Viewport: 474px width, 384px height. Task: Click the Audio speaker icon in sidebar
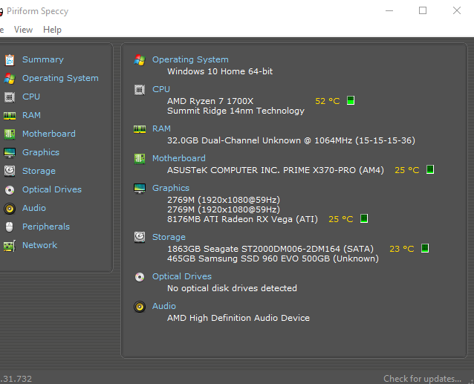pos(9,208)
